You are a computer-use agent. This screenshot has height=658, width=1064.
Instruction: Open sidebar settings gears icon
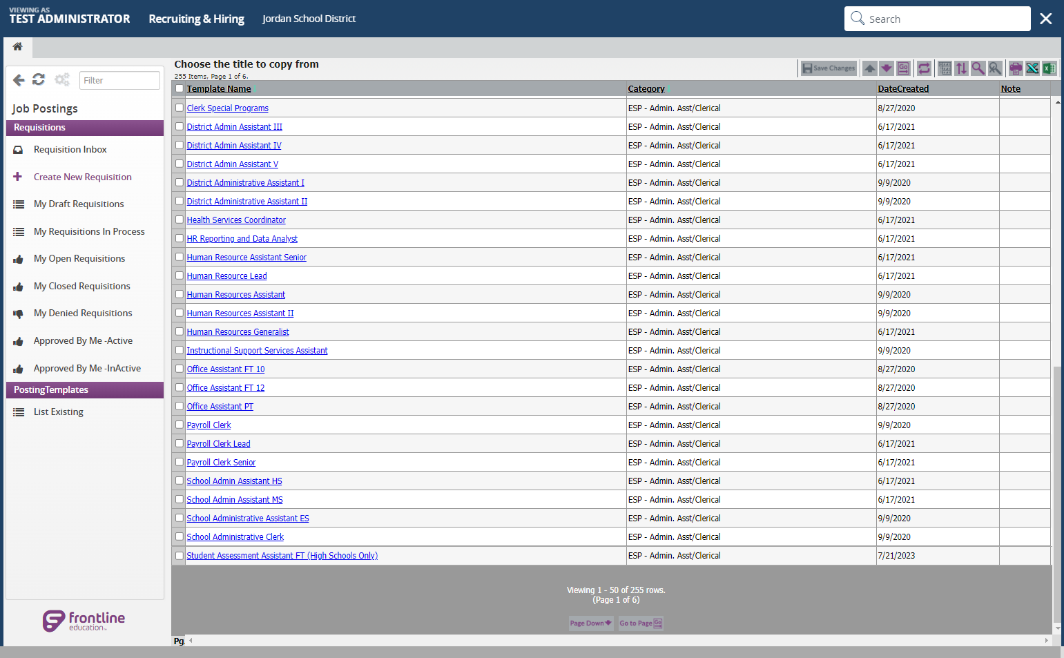[x=62, y=80]
